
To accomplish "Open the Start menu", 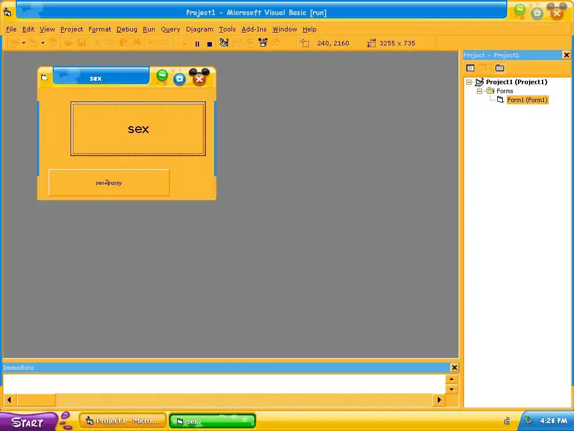I will [x=27, y=422].
